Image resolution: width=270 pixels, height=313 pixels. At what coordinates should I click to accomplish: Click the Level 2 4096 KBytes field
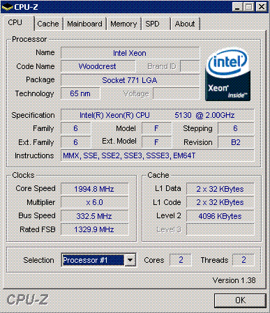coord(220,216)
